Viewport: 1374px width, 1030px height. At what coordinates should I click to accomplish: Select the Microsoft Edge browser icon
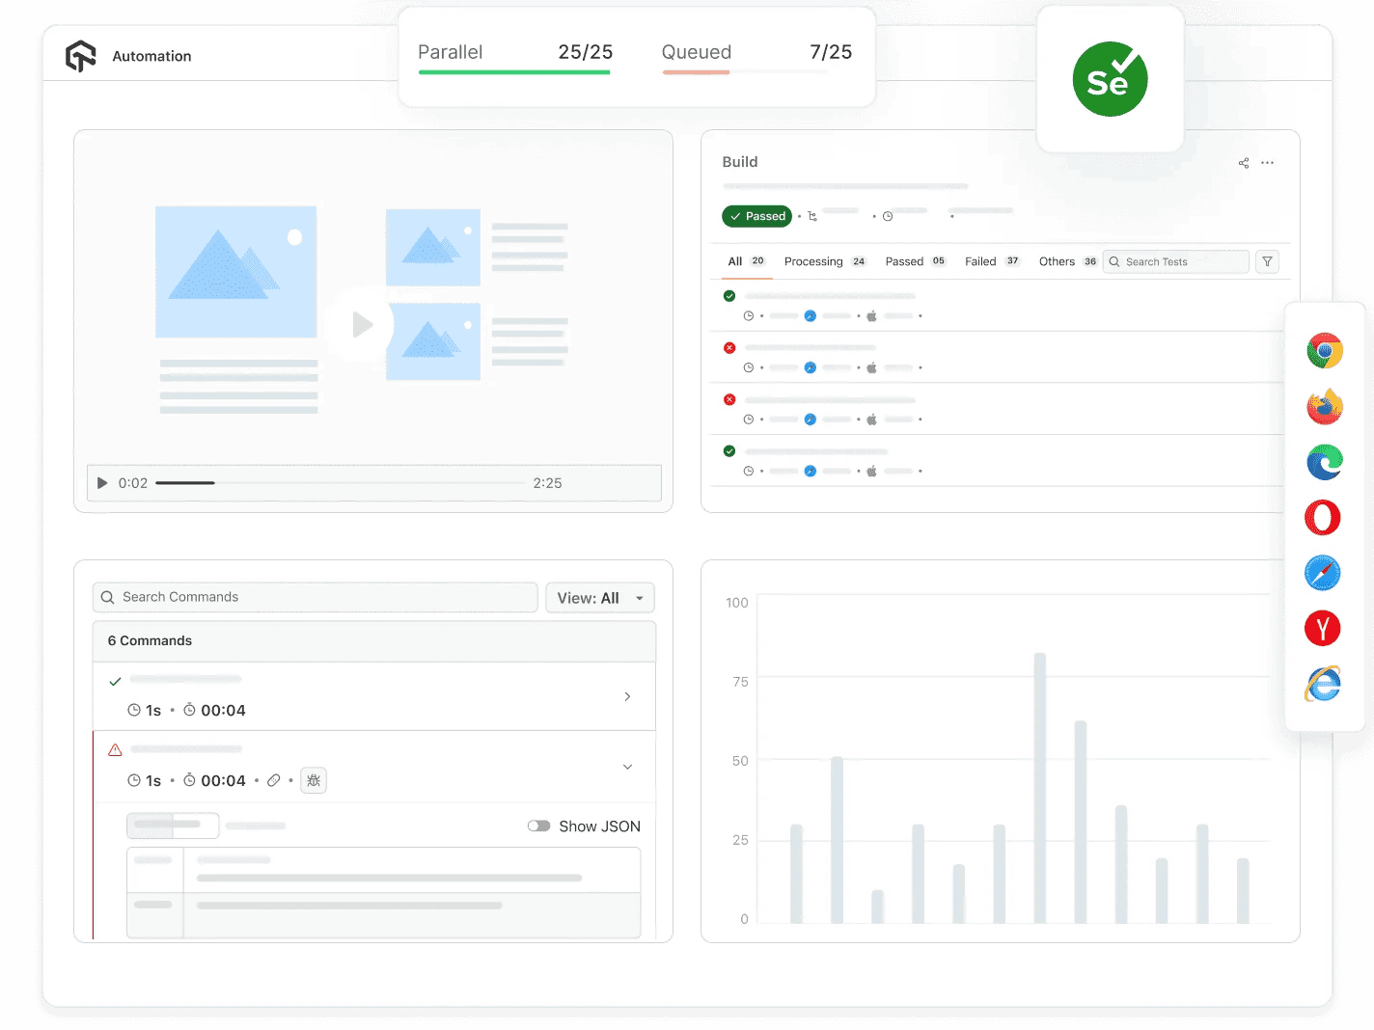click(x=1324, y=462)
